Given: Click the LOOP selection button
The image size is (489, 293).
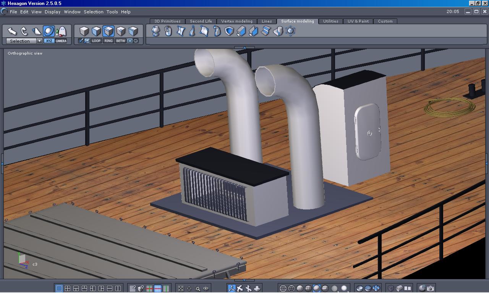Looking at the screenshot, I should tap(96, 41).
